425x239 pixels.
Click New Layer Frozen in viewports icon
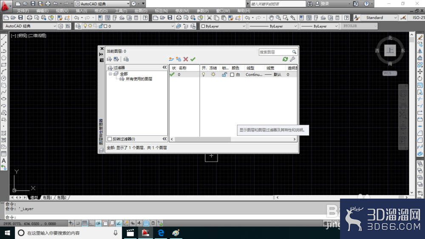pyautogui.click(x=178, y=59)
